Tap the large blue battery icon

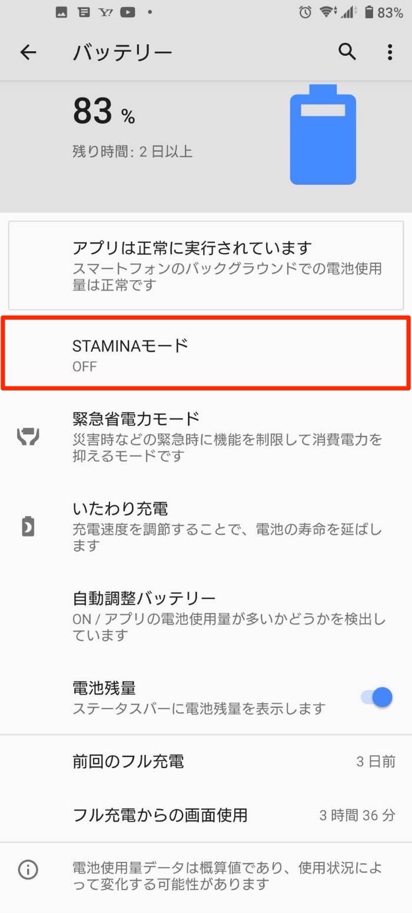323,135
